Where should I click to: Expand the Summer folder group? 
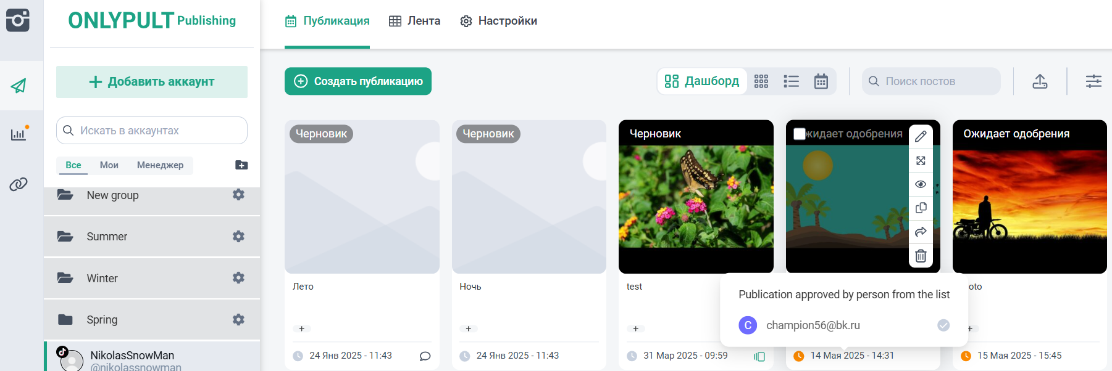(107, 237)
